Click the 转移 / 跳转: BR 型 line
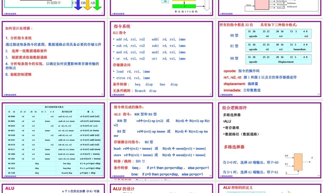 tap(129, 161)
